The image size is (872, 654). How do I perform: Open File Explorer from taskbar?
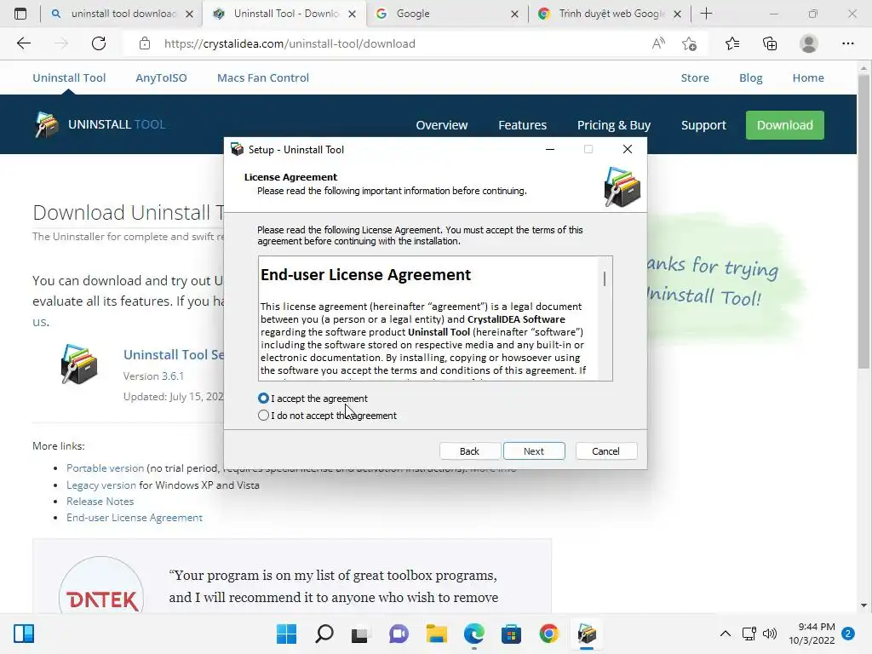pyautogui.click(x=437, y=634)
